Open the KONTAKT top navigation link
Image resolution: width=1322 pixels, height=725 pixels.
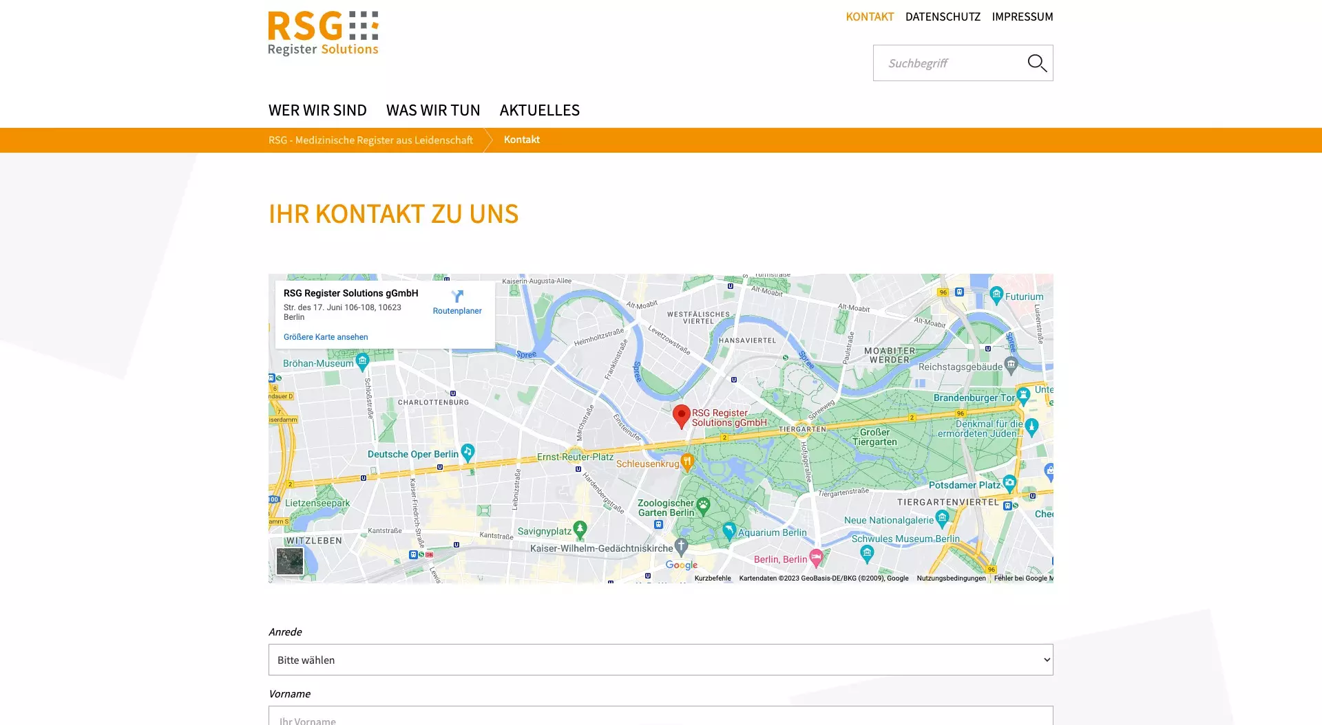tap(870, 17)
